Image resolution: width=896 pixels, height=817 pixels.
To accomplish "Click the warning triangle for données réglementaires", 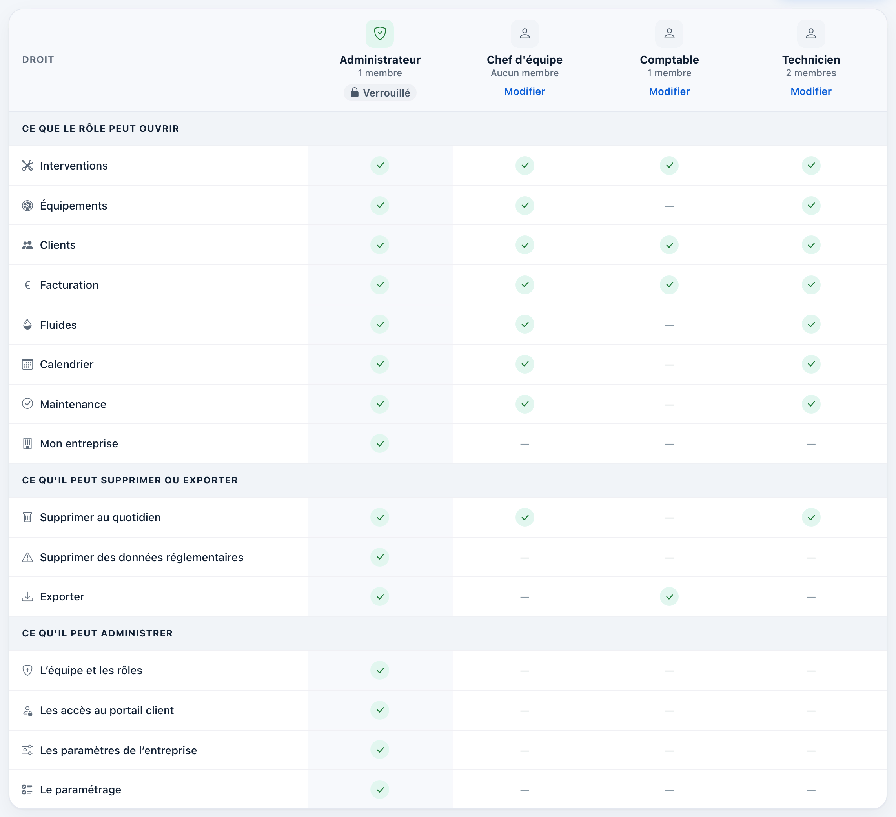I will 27,557.
